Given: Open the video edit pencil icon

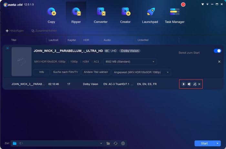Looking at the screenshot, I should click(195, 84).
